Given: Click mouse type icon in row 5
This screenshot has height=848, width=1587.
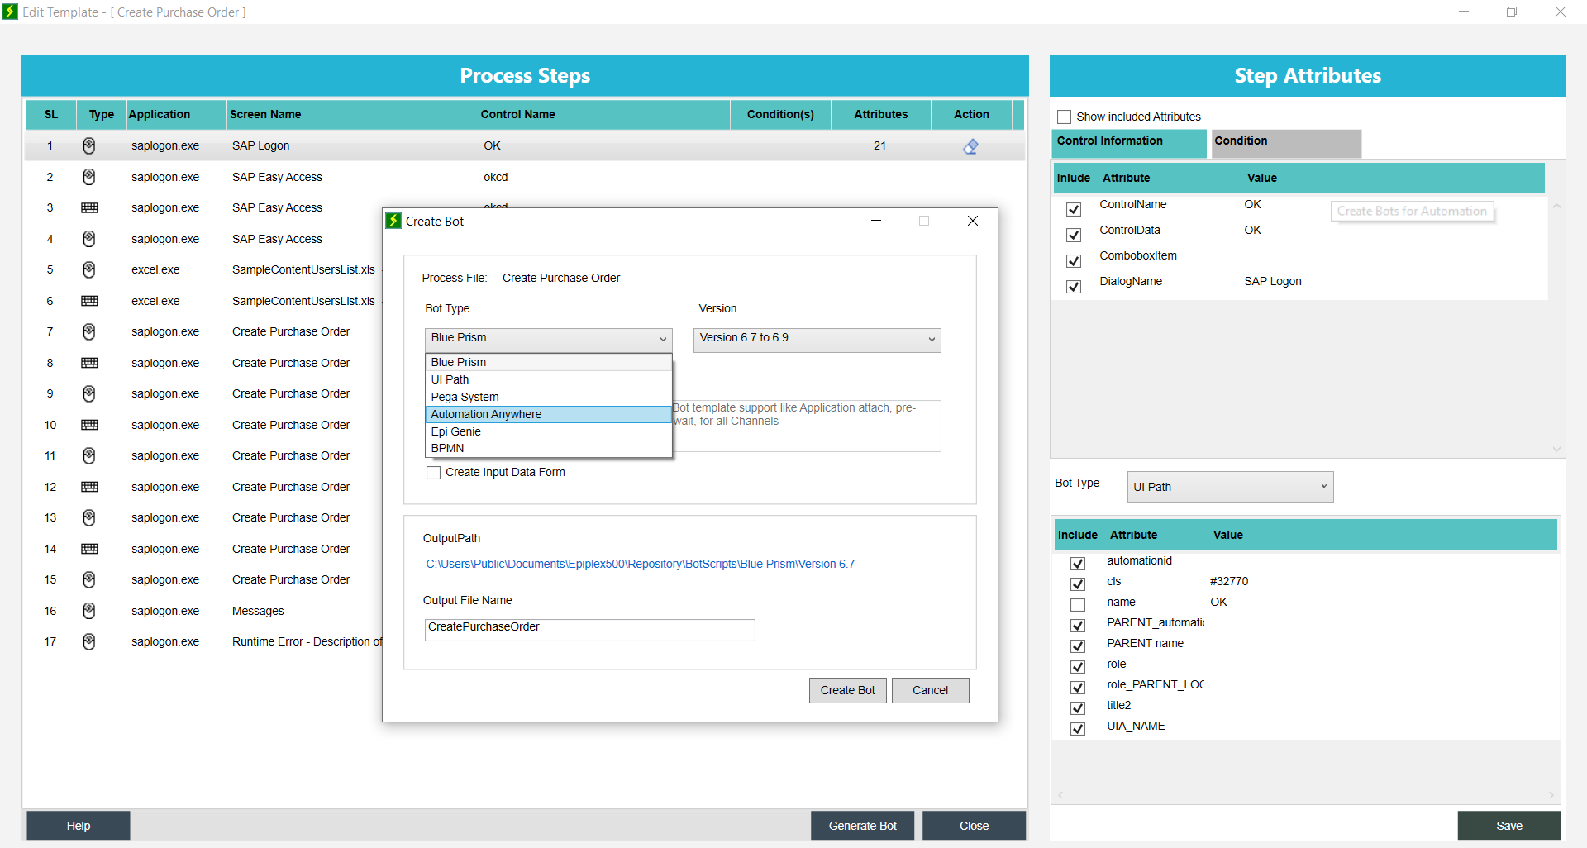Looking at the screenshot, I should (89, 269).
